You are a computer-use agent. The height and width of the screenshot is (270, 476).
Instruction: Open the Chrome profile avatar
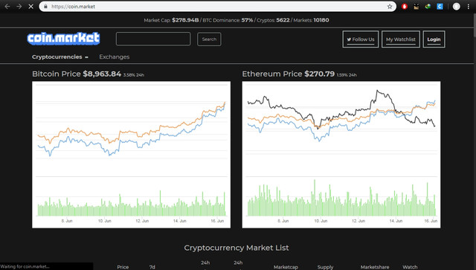click(x=456, y=7)
